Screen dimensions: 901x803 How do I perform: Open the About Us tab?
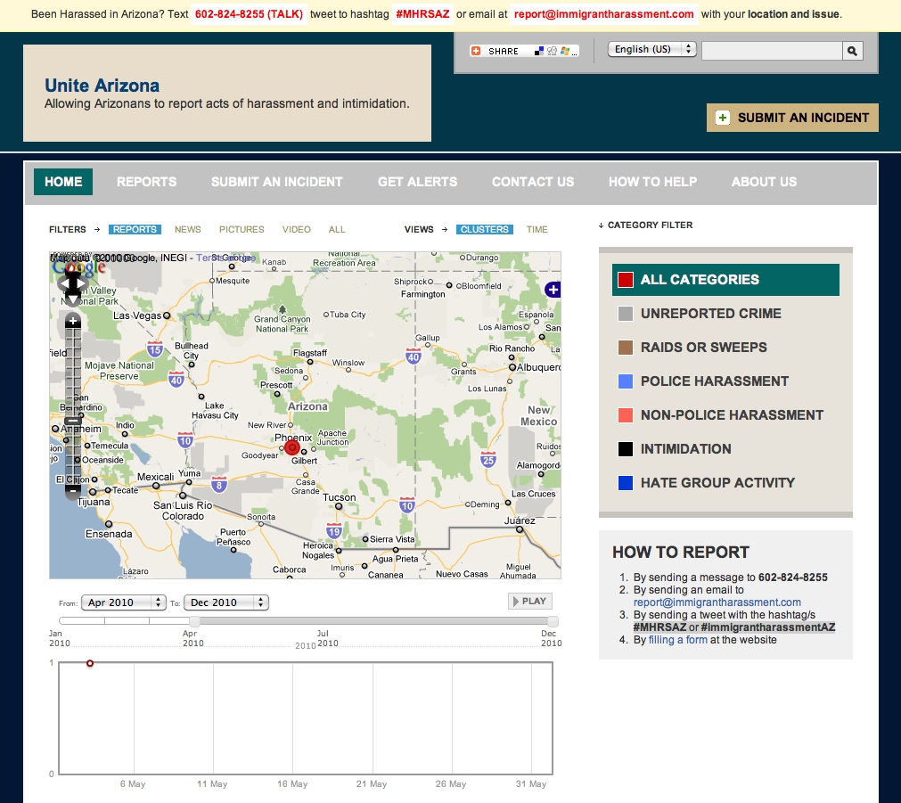coord(765,182)
